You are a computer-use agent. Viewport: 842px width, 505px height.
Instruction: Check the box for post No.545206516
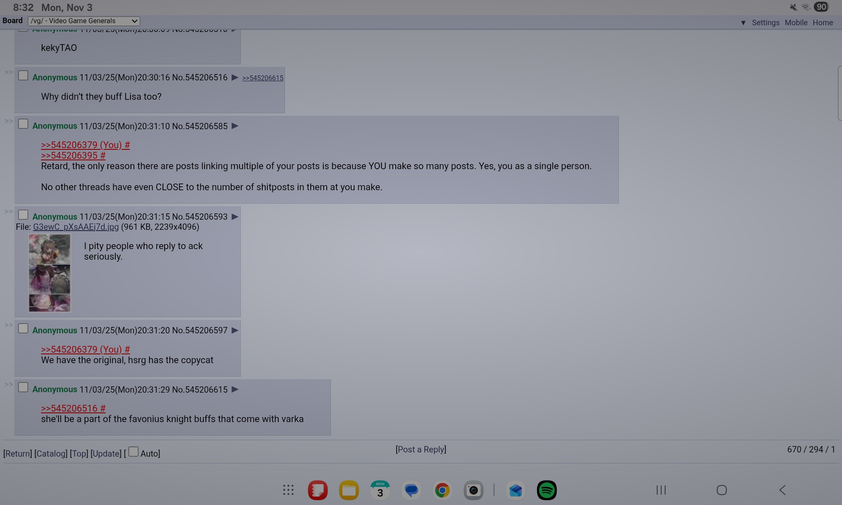tap(23, 76)
